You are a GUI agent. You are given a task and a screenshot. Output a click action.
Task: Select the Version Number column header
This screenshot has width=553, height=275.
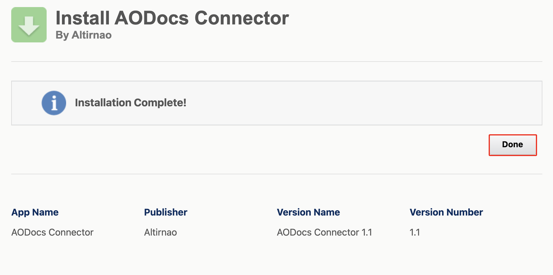pos(446,212)
